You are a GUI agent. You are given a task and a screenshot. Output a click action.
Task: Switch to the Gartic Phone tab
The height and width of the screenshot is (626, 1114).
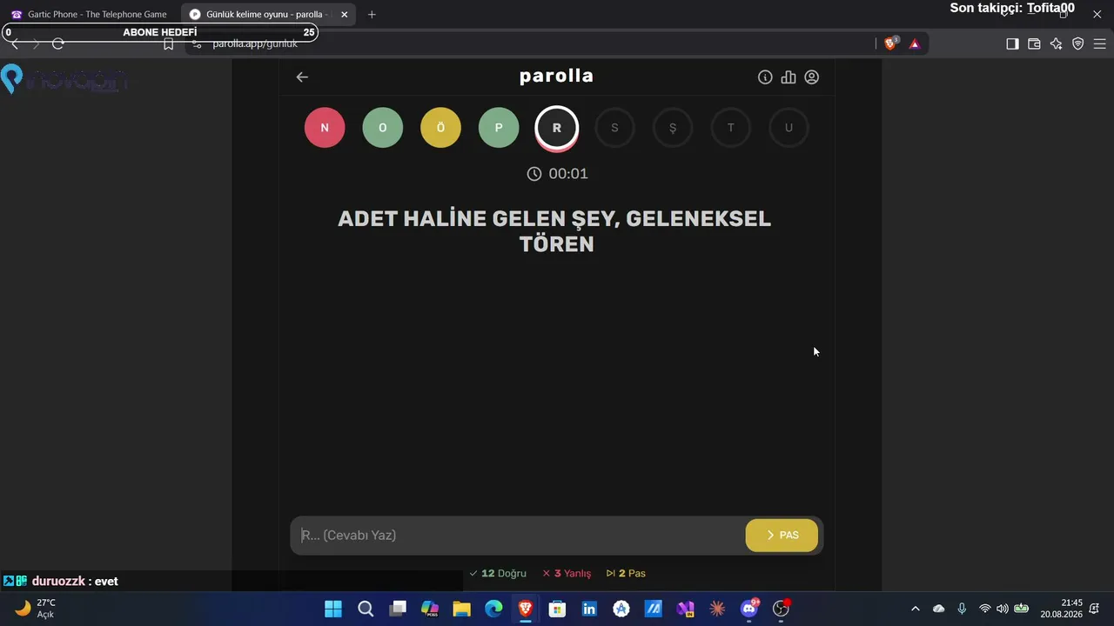coord(91,14)
